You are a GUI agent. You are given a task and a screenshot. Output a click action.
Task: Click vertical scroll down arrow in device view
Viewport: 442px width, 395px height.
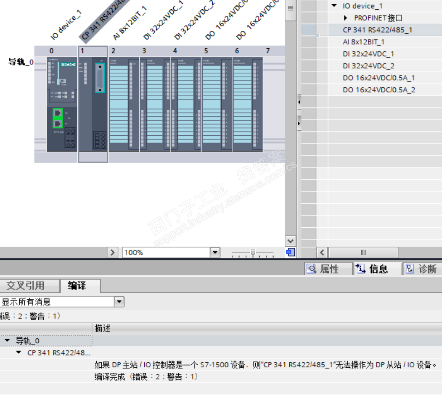[x=290, y=241]
